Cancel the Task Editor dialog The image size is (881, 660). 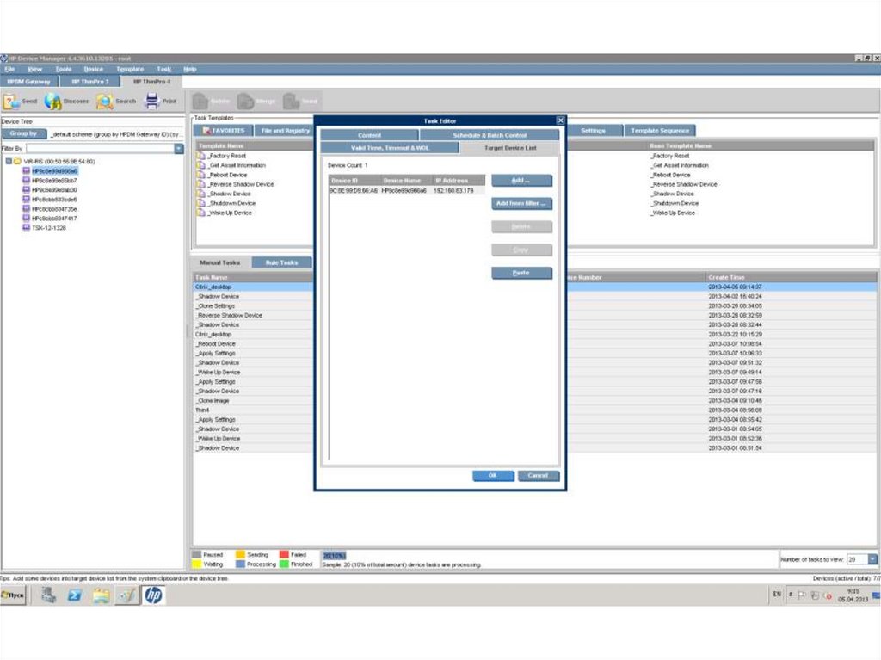click(x=538, y=476)
